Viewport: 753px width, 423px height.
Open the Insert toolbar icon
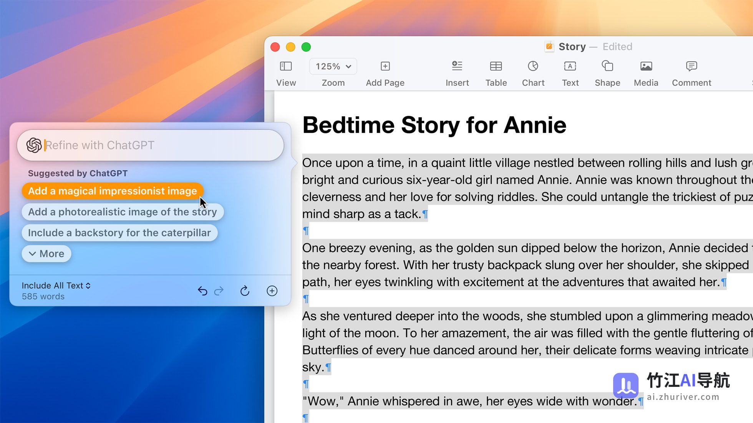pos(457,66)
